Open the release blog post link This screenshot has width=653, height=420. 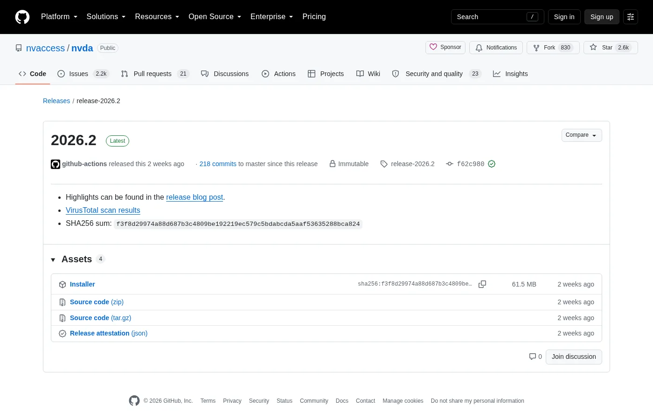tap(195, 197)
